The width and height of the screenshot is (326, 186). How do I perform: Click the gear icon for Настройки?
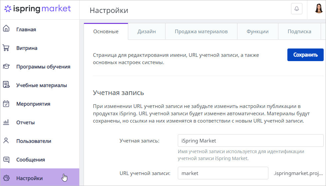point(6,178)
